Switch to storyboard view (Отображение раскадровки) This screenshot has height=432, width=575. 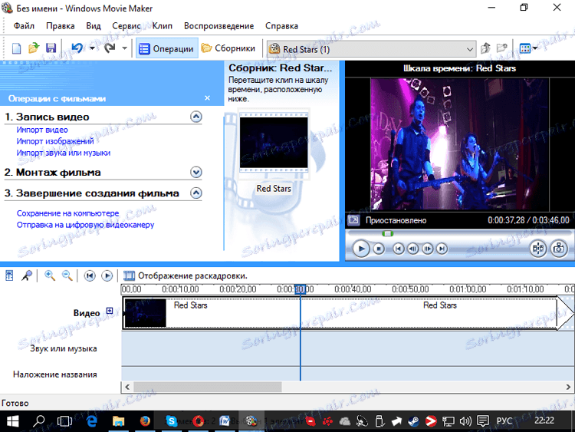click(x=185, y=275)
